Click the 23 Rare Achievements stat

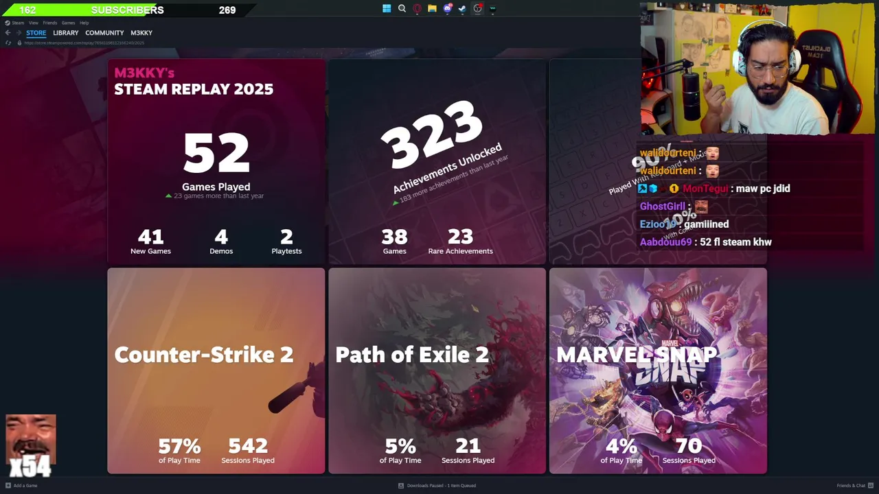[x=460, y=242]
